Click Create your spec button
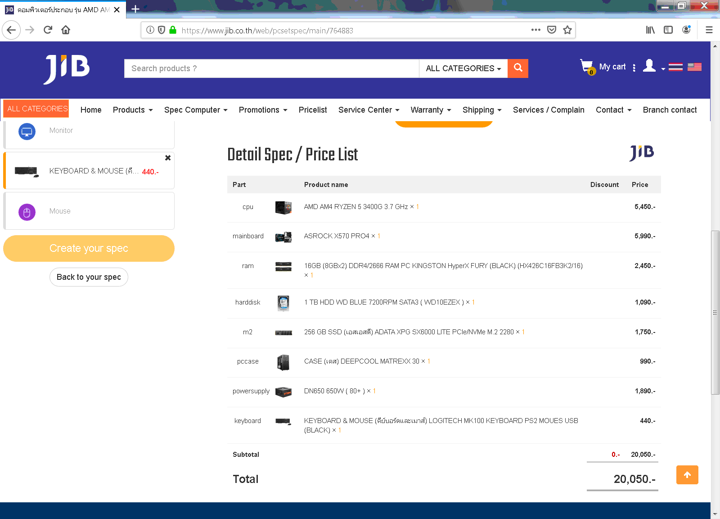 (x=89, y=248)
